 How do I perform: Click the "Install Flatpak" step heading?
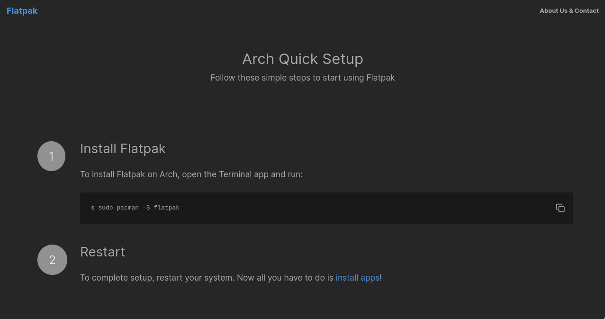click(x=123, y=149)
